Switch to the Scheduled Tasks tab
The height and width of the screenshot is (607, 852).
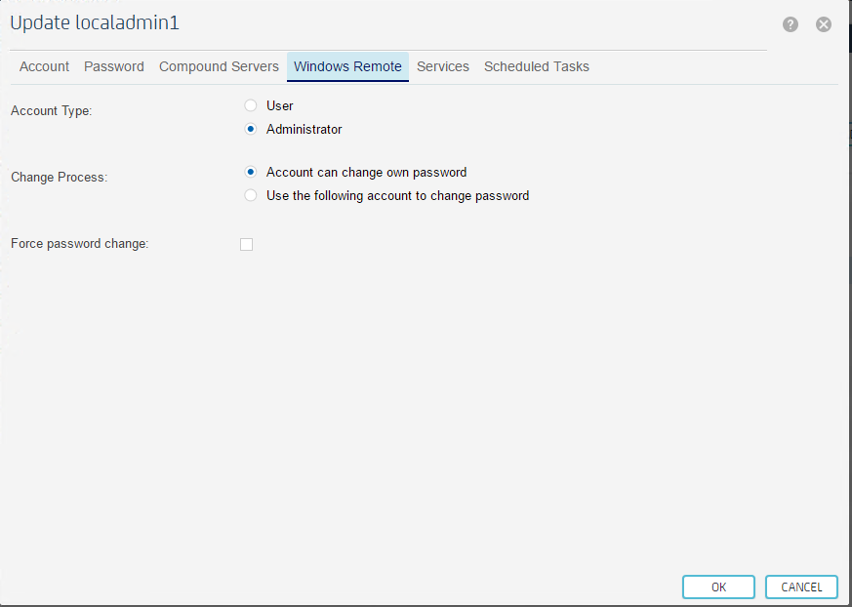pyautogui.click(x=537, y=66)
